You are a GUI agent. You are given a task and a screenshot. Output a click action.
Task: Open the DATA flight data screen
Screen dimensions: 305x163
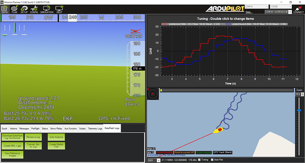coord(4,9)
